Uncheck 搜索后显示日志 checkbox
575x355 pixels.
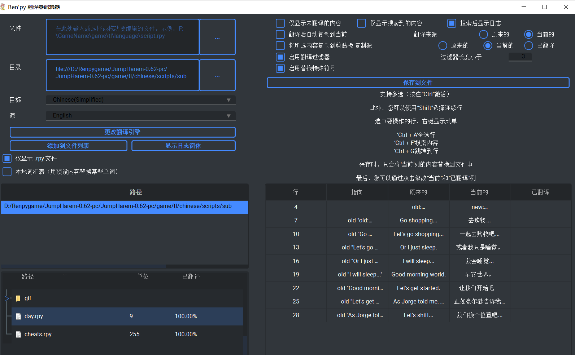pos(452,23)
